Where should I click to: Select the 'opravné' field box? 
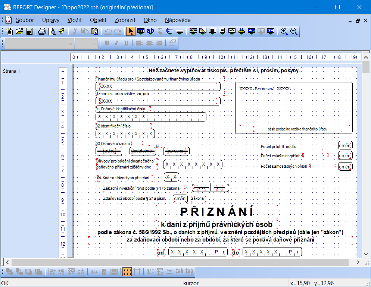176,151
